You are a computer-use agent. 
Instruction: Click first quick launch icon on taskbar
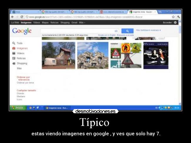pos(30,108)
